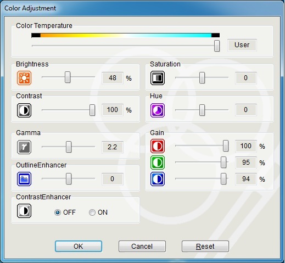285x263 pixels.
Task: Dismiss dialog with Cancel button
Action: point(142,247)
